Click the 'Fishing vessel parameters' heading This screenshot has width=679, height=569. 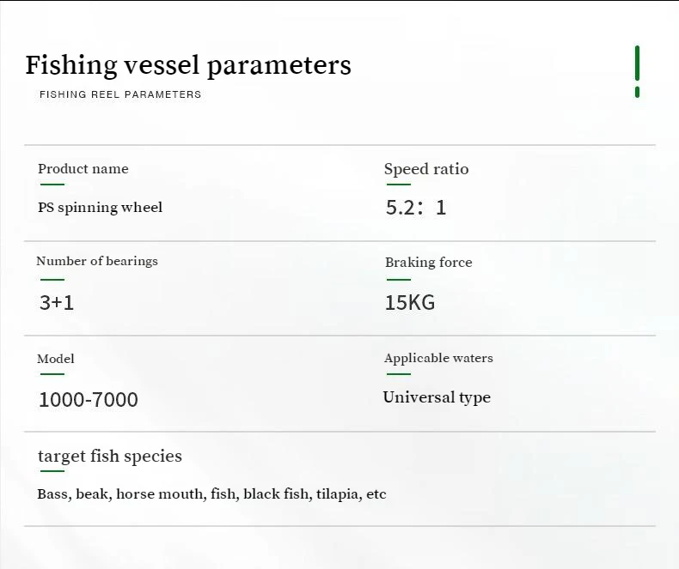tap(188, 65)
